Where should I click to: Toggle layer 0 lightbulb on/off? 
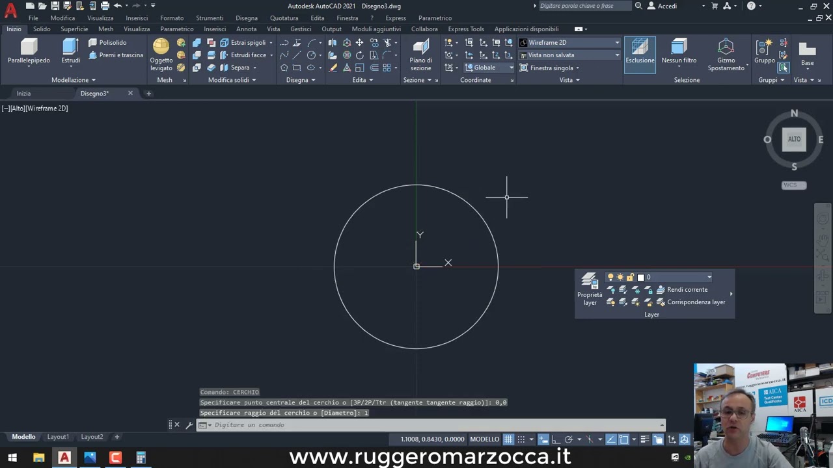pyautogui.click(x=610, y=277)
